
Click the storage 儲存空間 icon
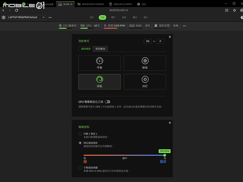tap(156, 26)
